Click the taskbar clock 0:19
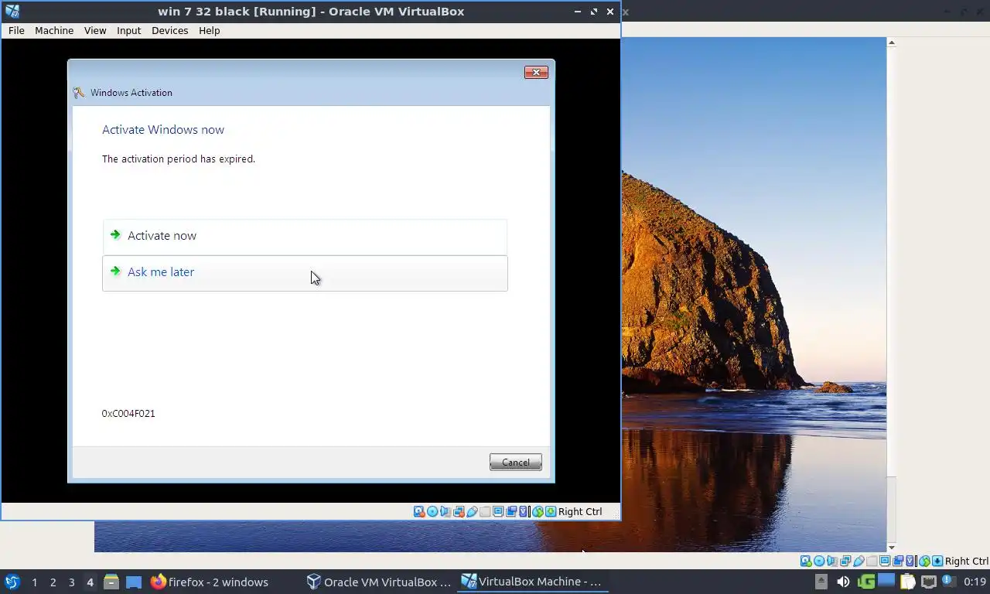 click(975, 582)
